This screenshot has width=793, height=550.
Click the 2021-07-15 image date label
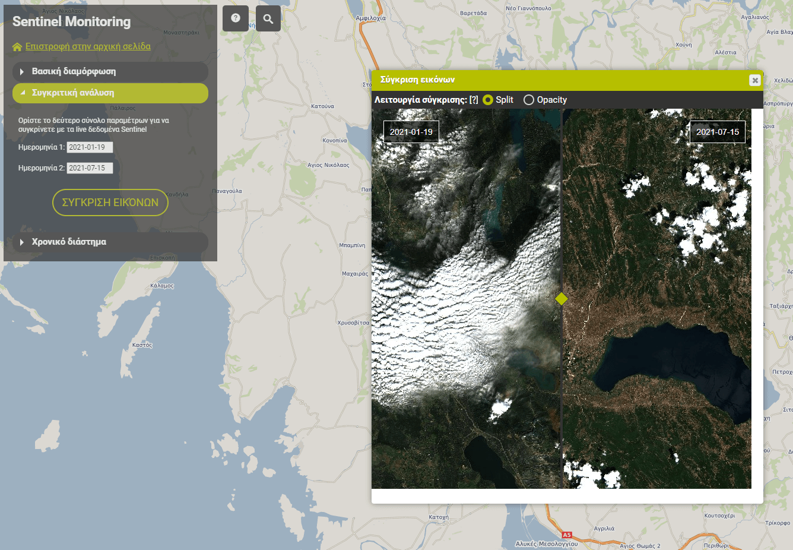(718, 132)
